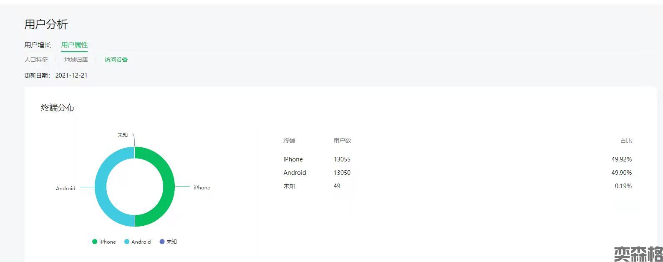The width and height of the screenshot is (663, 262).
Task: Toggle Android legend cyan dot
Action: click(127, 242)
